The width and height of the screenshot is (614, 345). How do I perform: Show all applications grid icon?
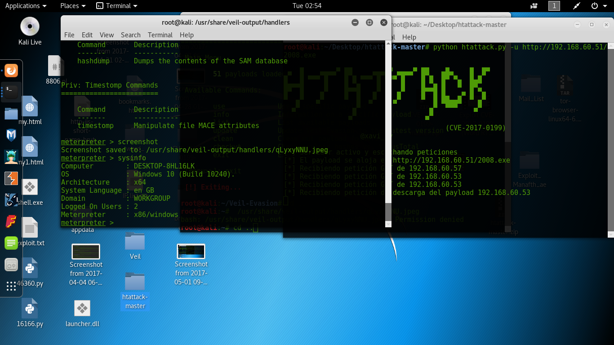coord(11,286)
